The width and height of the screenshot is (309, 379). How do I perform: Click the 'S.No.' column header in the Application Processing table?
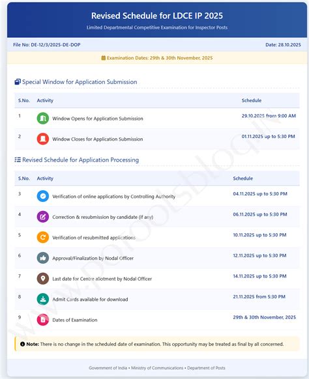pyautogui.click(x=24, y=178)
